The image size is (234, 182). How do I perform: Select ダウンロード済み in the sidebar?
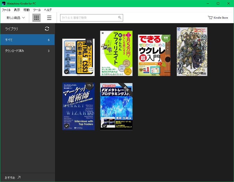click(x=27, y=51)
